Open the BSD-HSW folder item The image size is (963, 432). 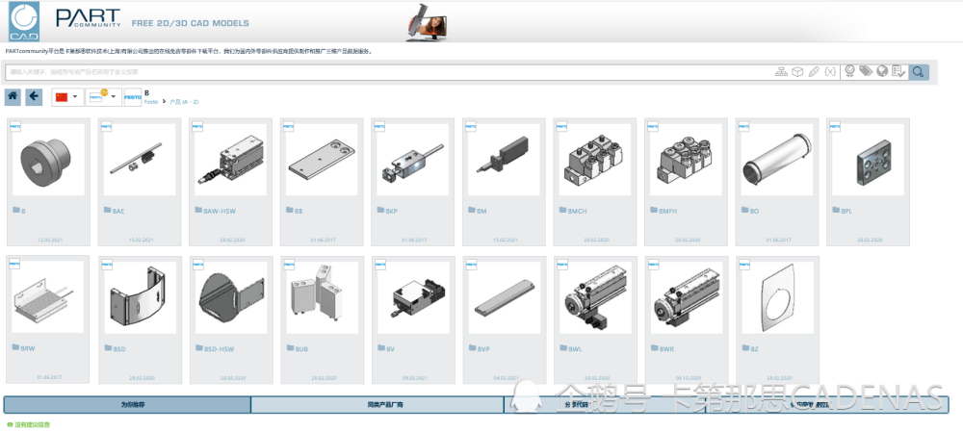[231, 319]
